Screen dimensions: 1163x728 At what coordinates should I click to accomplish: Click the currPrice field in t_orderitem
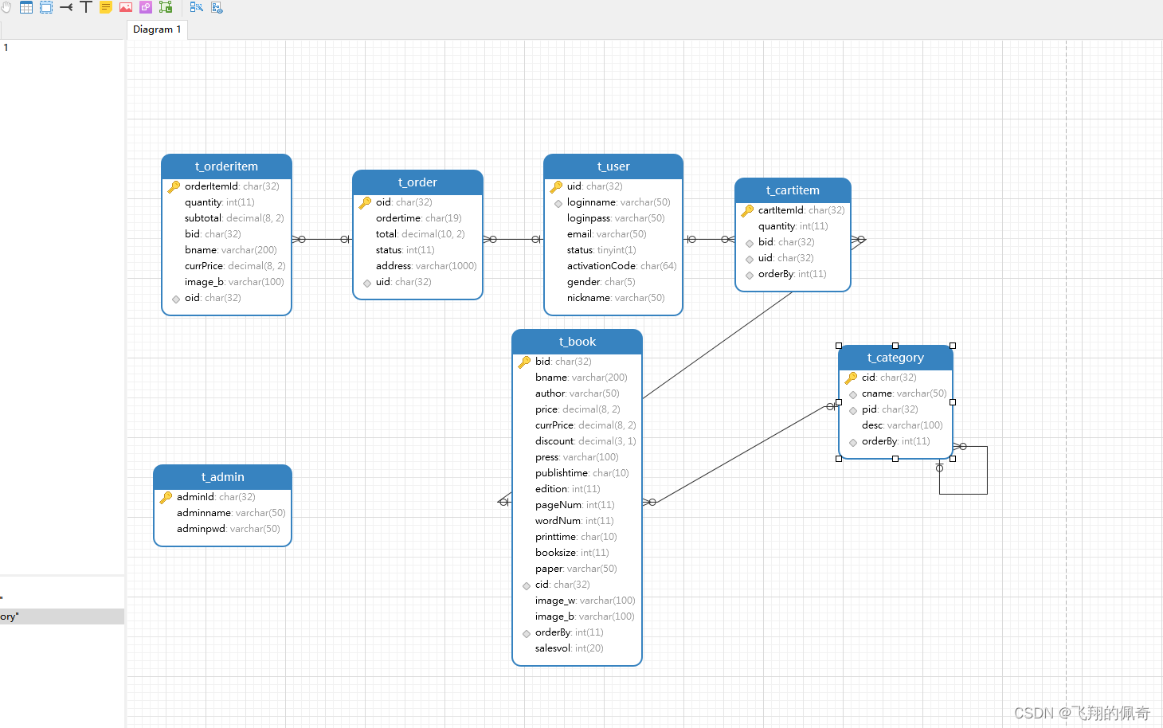[x=235, y=266]
